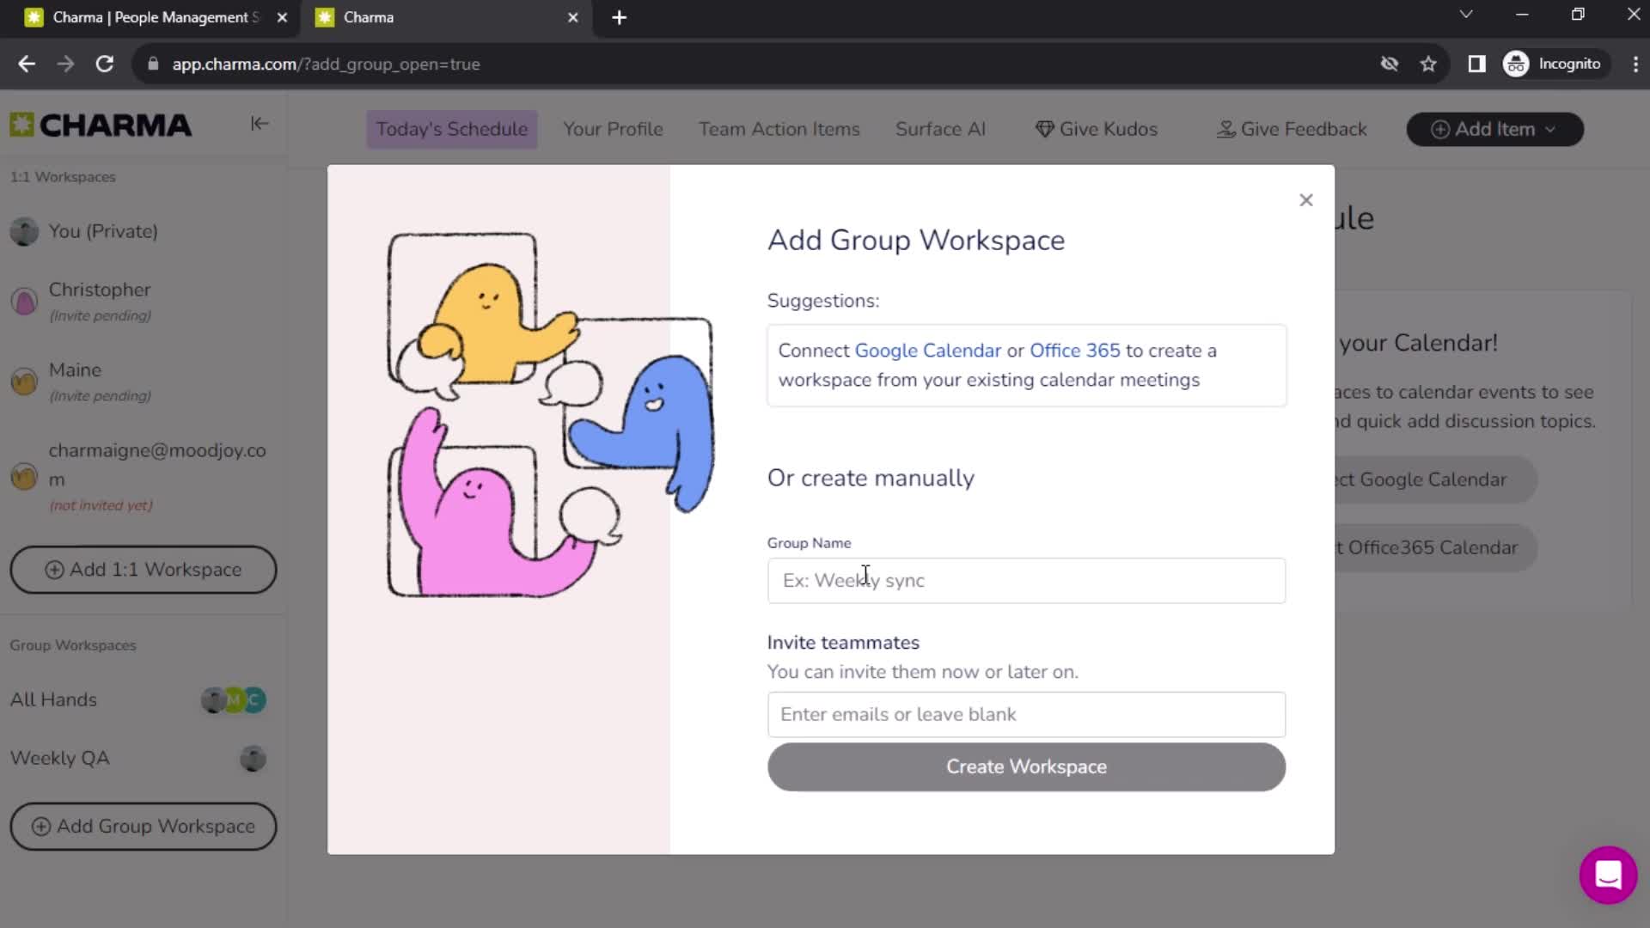Follow the Google Calendar link
The height and width of the screenshot is (928, 1650).
click(x=927, y=351)
